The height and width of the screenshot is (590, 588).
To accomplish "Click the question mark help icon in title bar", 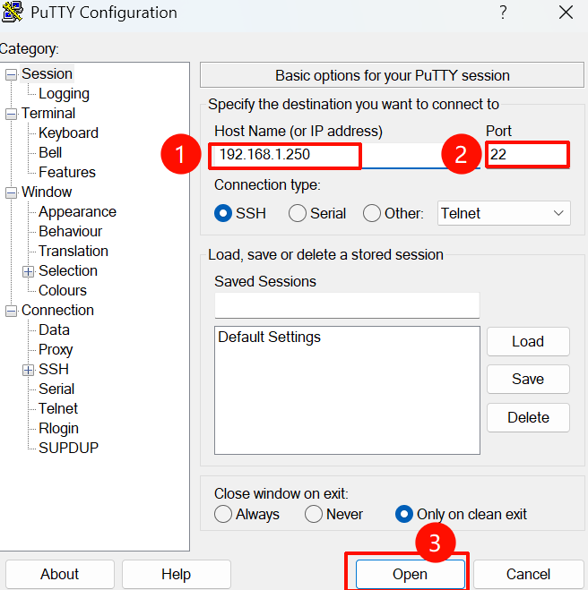I will [x=503, y=13].
